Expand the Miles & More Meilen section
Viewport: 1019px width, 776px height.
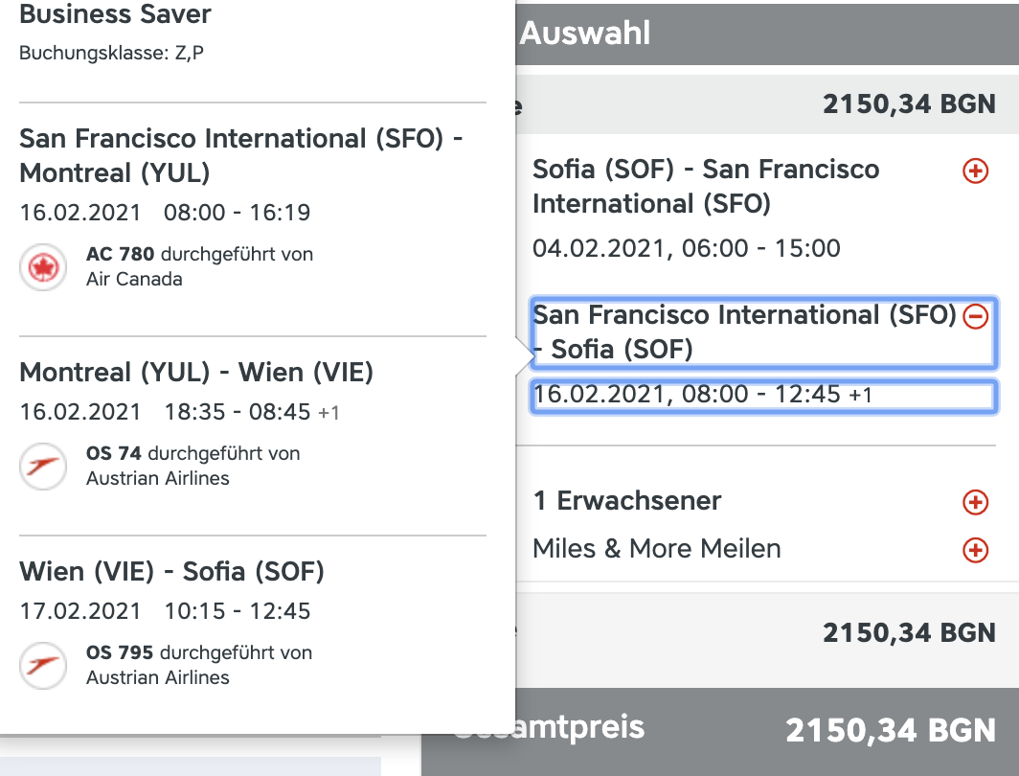click(x=975, y=550)
